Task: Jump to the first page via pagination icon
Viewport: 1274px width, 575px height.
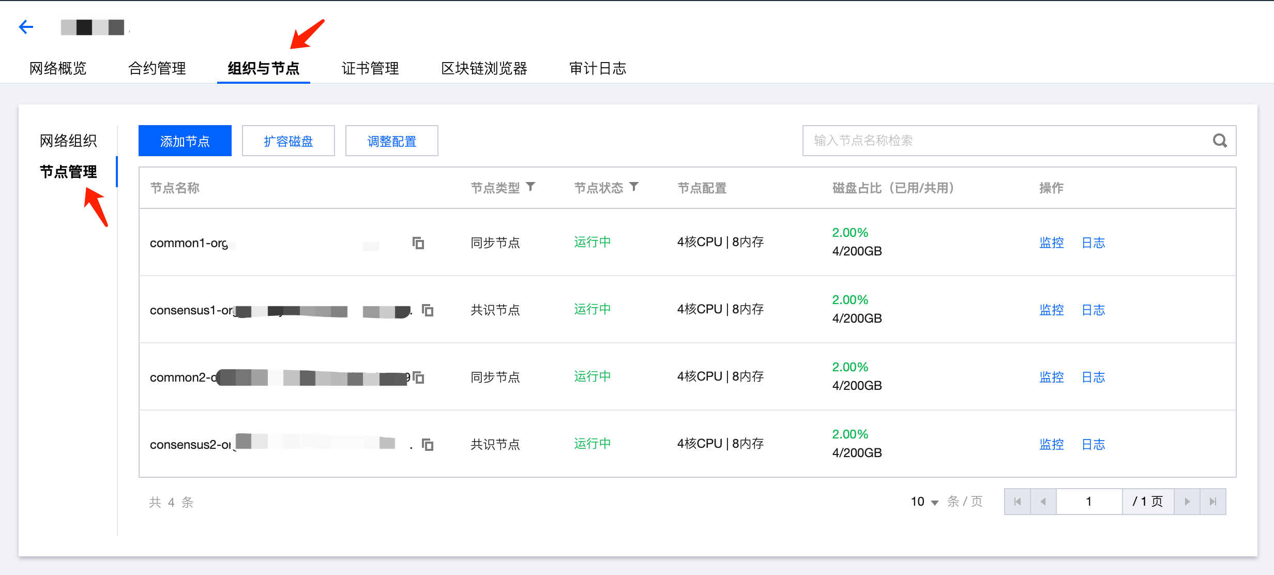Action: coord(1017,501)
